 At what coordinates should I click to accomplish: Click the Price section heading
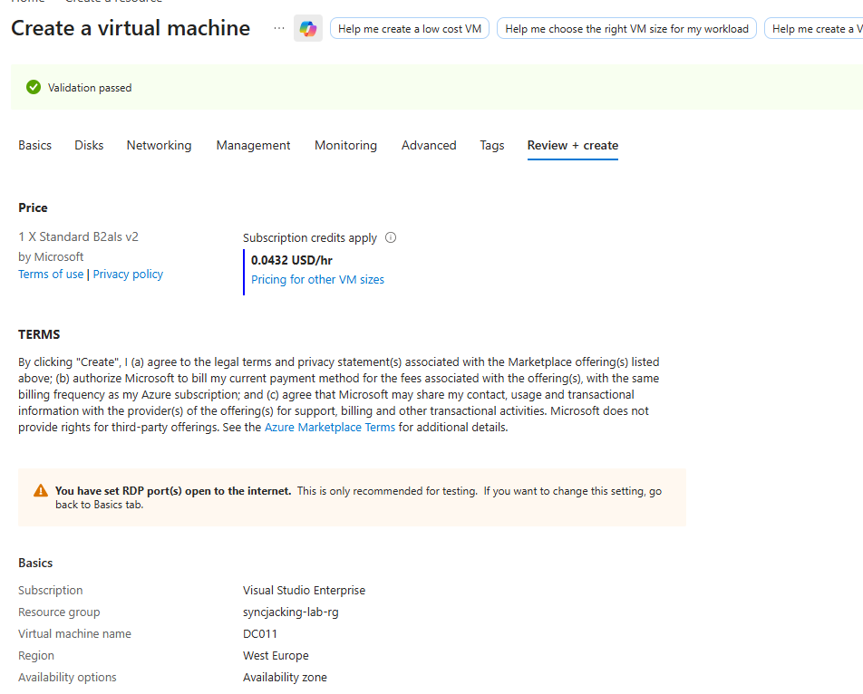(x=33, y=207)
